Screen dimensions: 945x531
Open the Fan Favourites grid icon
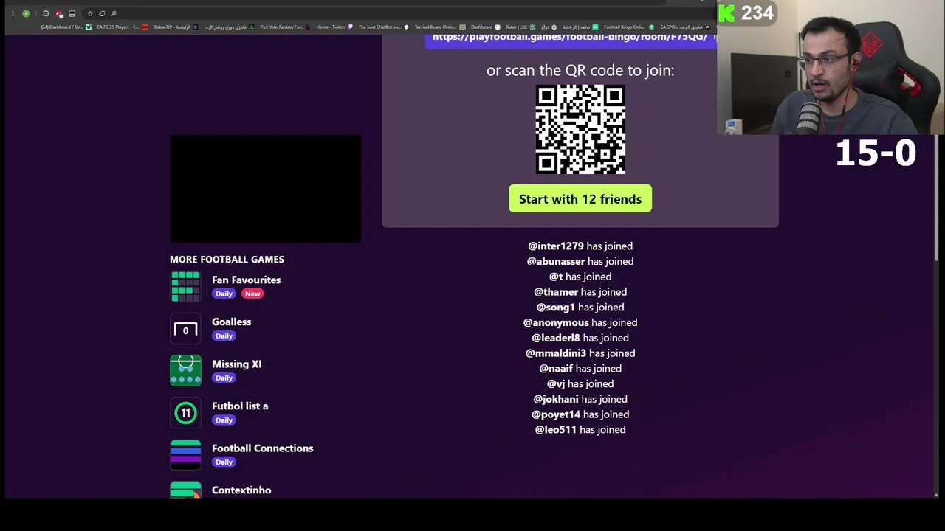(x=185, y=286)
